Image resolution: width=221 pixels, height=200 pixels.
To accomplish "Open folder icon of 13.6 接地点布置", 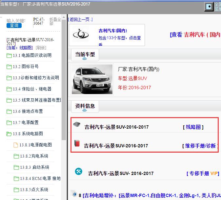I will [x=9, y=111].
